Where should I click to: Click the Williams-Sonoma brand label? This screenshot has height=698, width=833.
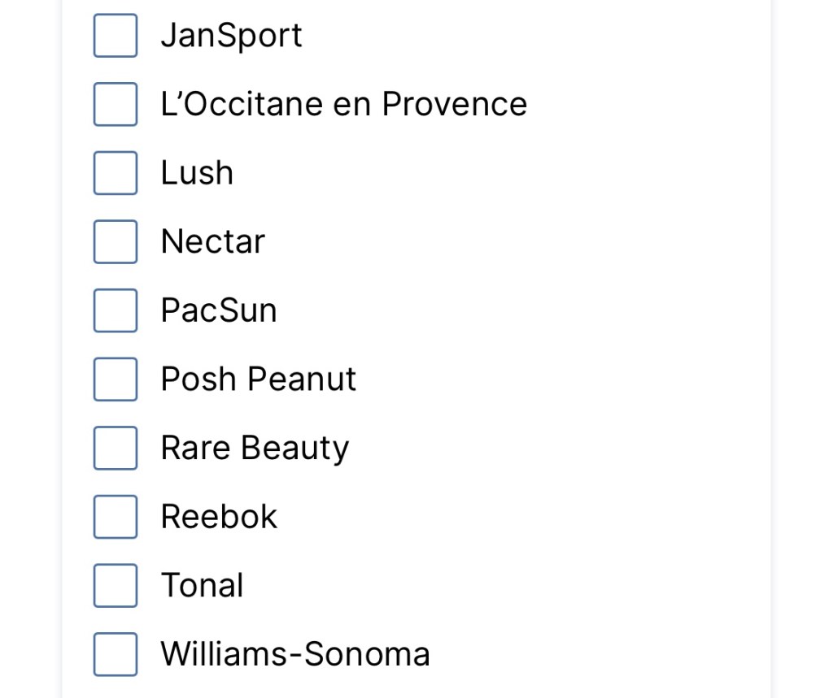tap(294, 654)
